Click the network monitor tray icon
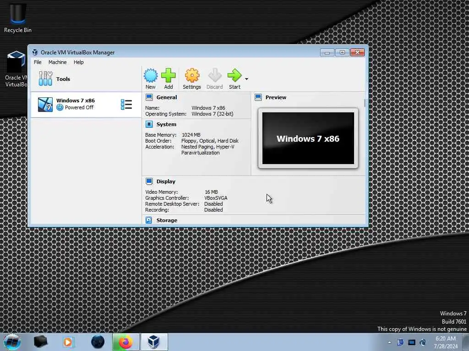 (x=412, y=342)
